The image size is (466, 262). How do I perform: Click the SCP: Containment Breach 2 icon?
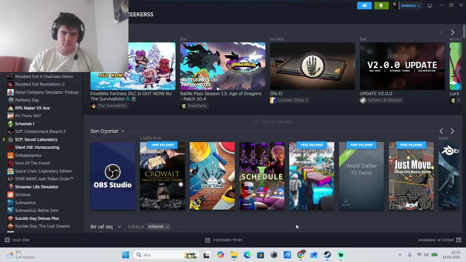(11, 132)
